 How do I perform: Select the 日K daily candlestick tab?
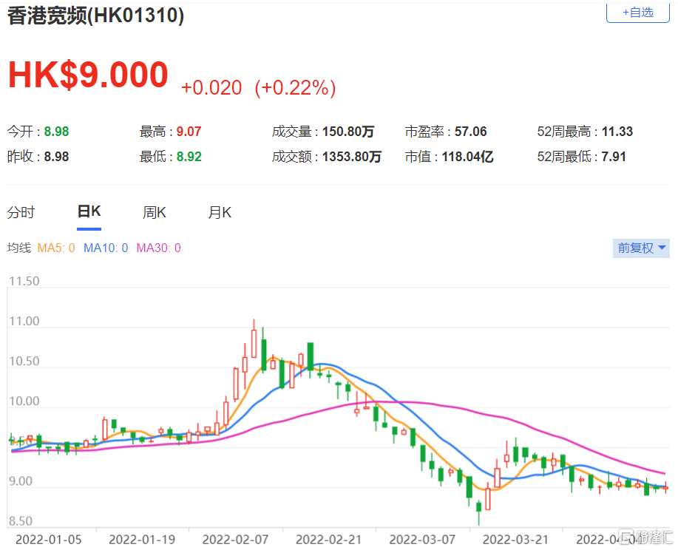[89, 211]
